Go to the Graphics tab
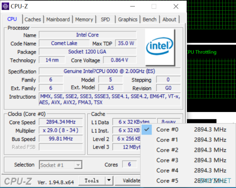Viewport: 236px width, 188px height. tap(128, 19)
